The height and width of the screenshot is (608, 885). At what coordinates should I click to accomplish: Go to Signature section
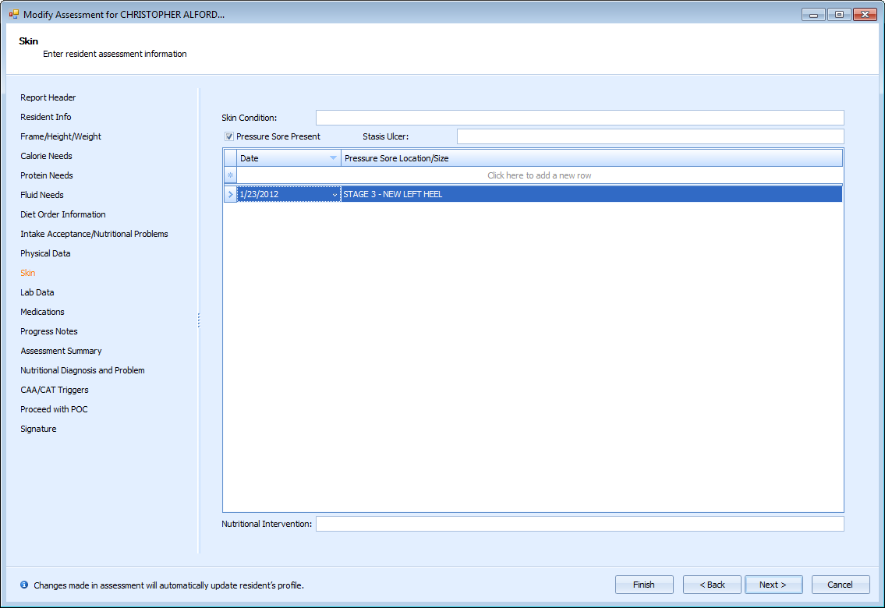[x=38, y=429]
